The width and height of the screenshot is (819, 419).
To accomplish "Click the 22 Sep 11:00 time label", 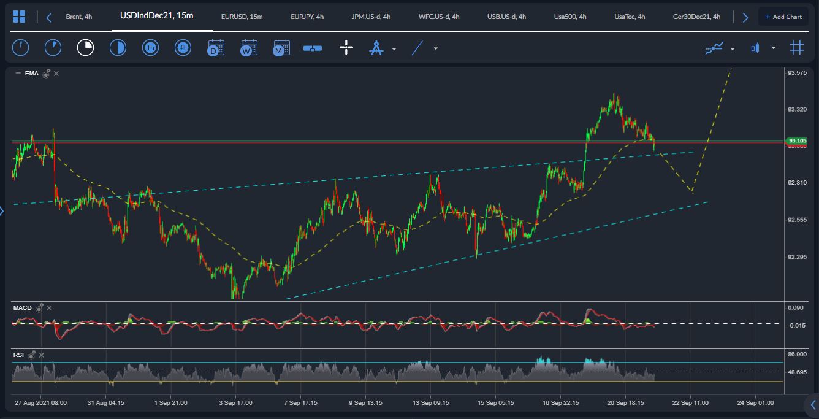I will click(690, 403).
